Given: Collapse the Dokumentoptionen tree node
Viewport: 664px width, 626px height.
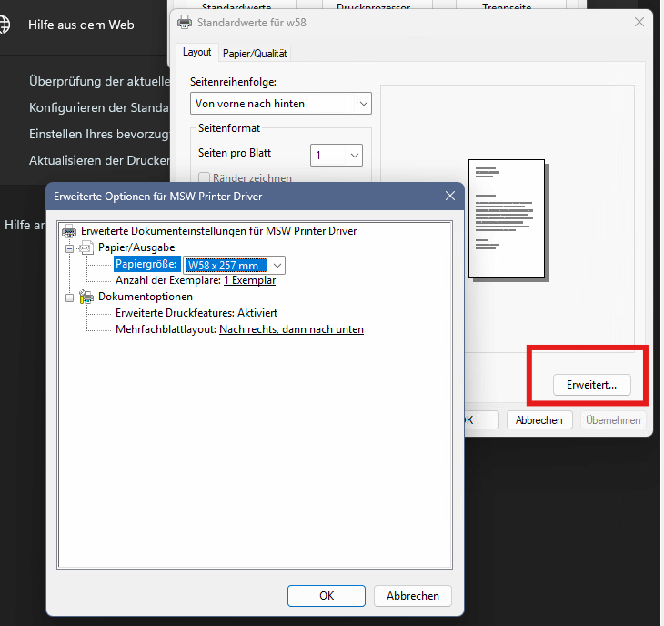Looking at the screenshot, I should point(69,298).
